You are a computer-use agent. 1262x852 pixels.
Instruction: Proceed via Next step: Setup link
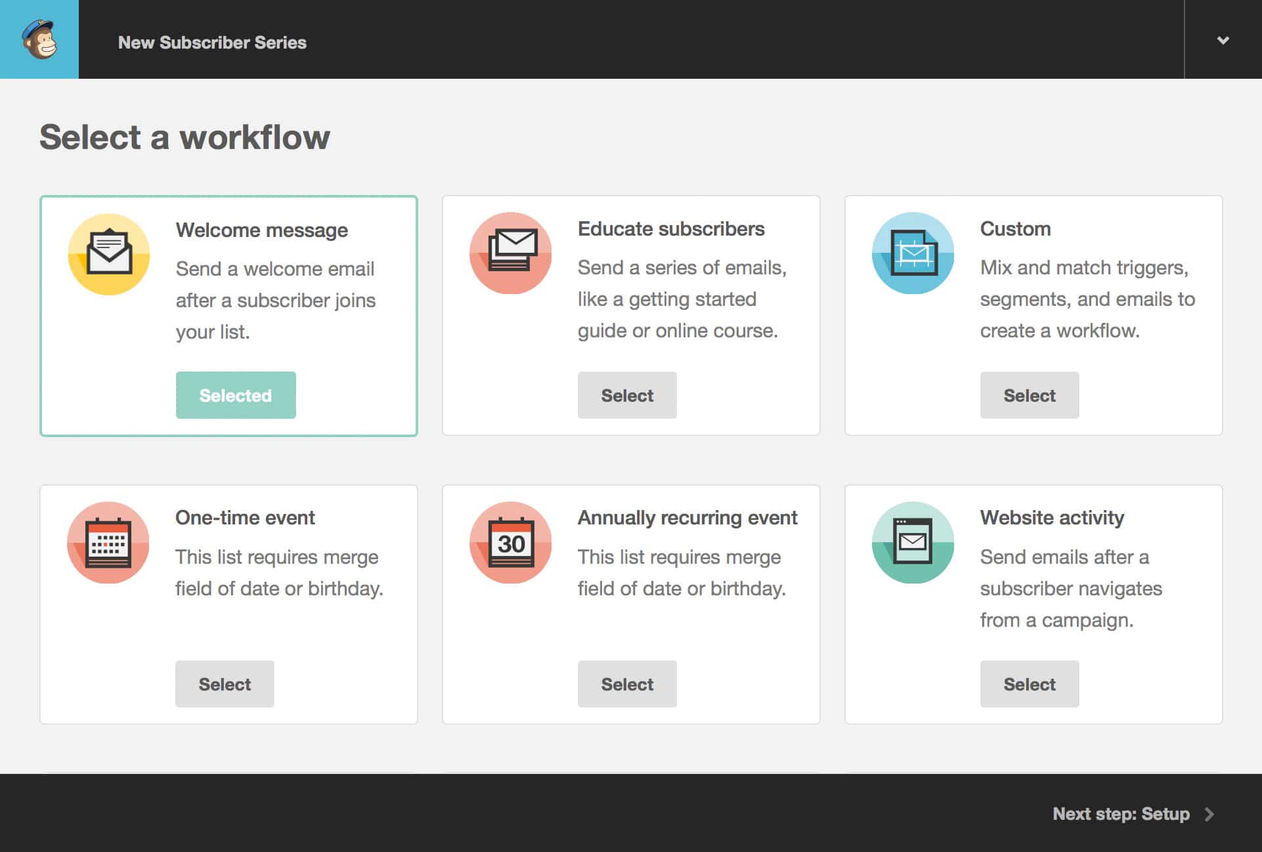(x=1120, y=814)
